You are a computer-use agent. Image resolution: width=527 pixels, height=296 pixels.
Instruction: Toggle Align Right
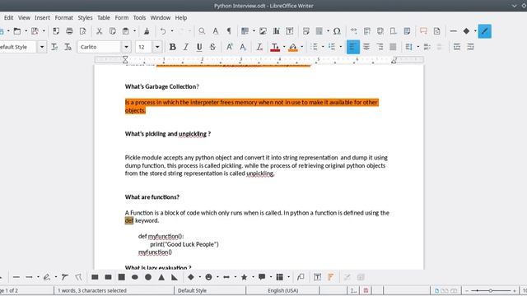(380, 47)
